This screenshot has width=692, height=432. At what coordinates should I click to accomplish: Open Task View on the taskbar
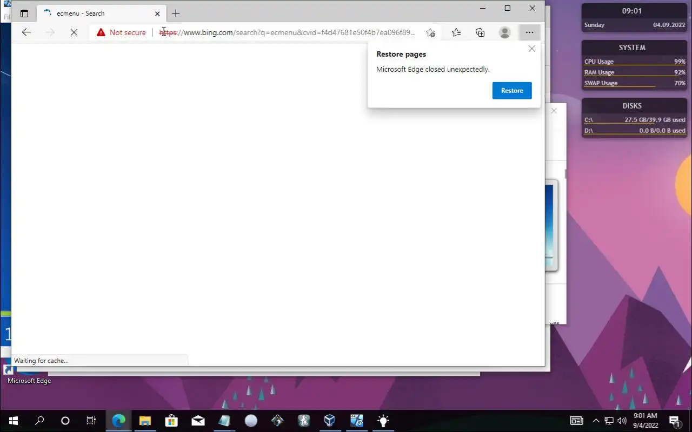(91, 421)
